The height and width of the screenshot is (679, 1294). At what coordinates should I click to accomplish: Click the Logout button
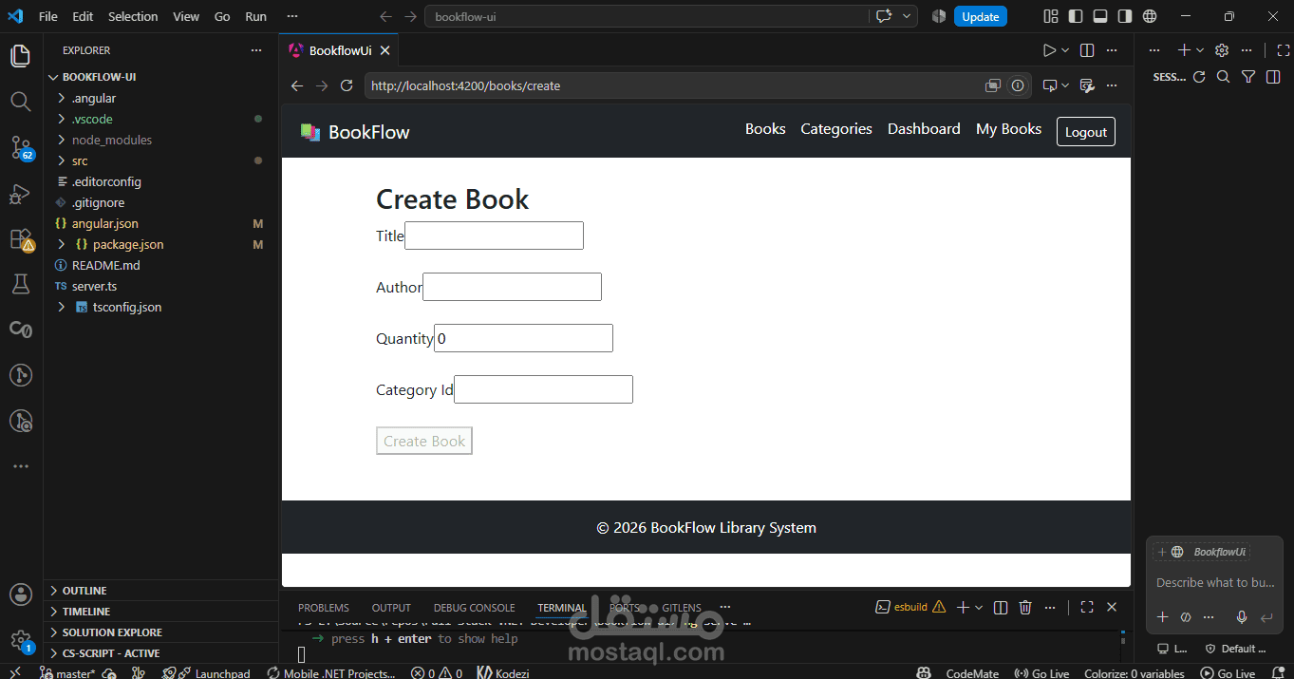pos(1086,132)
